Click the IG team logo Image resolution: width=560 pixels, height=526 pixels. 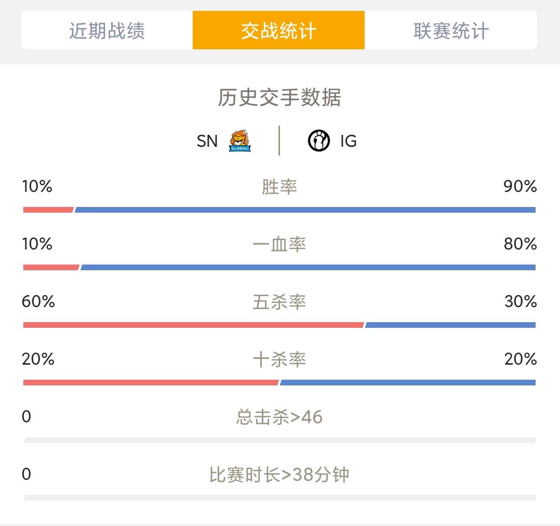click(x=319, y=141)
